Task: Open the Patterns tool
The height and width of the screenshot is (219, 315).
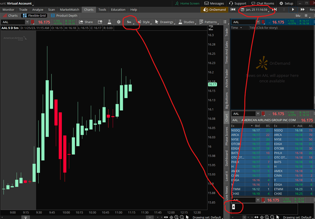Action: pos(201,22)
